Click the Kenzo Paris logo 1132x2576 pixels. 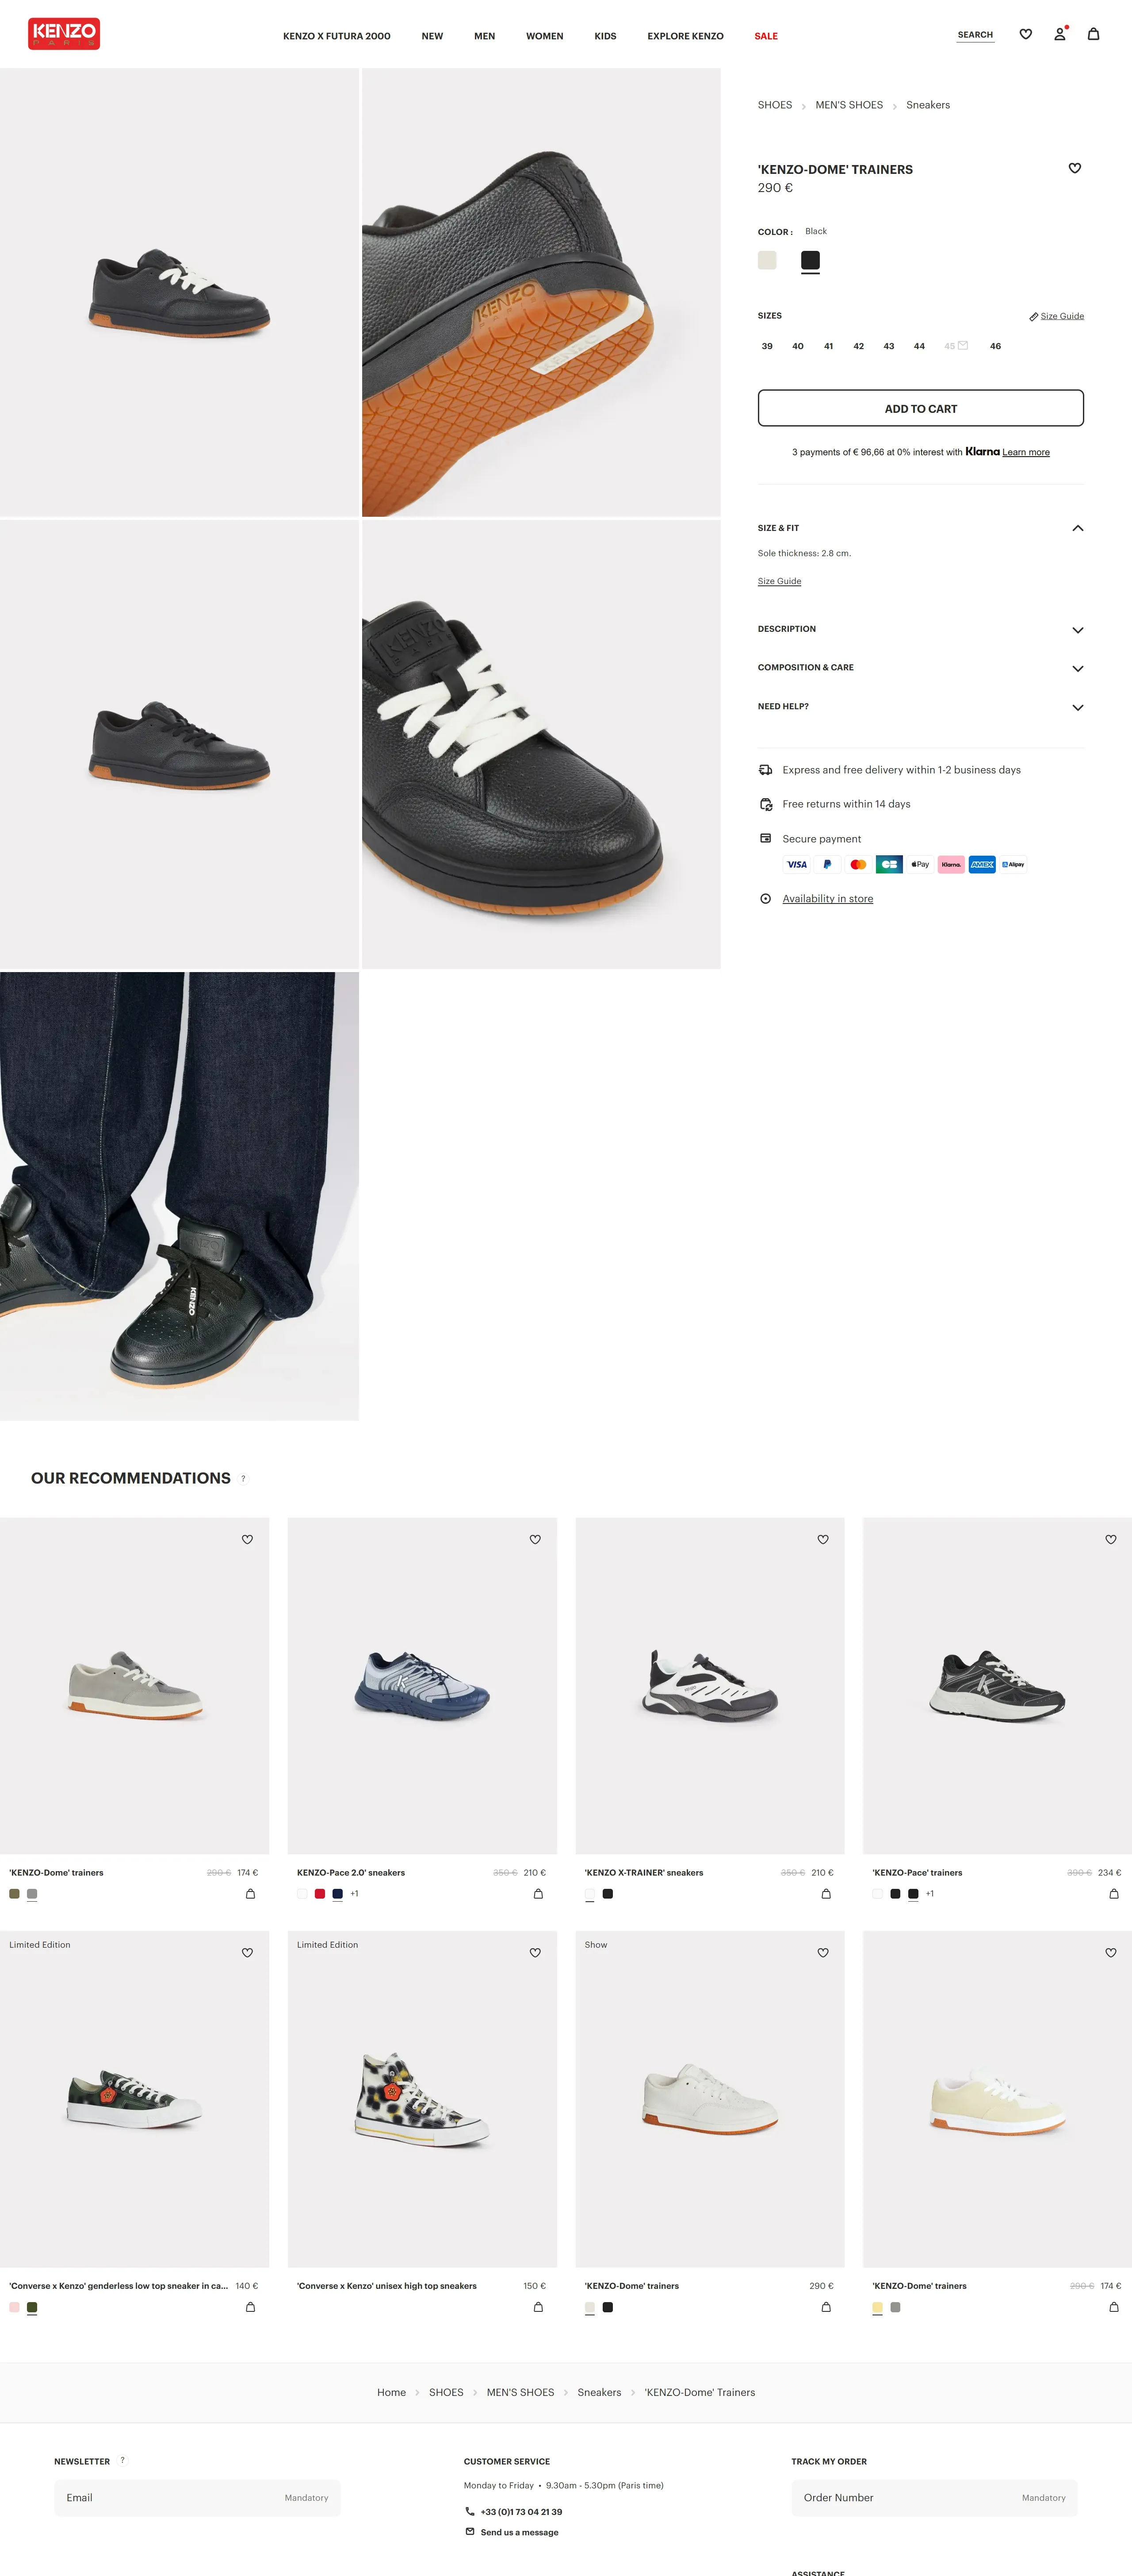(x=64, y=34)
